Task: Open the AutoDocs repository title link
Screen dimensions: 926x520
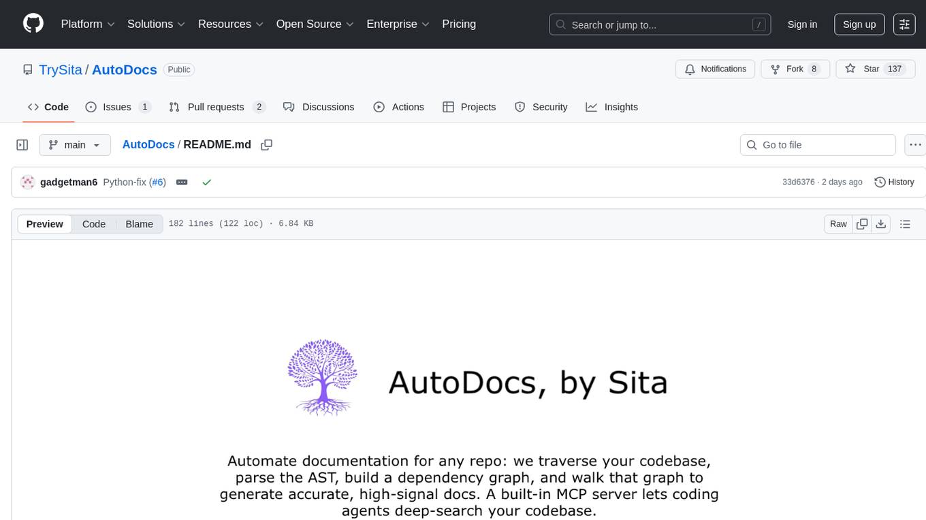Action: coord(125,69)
